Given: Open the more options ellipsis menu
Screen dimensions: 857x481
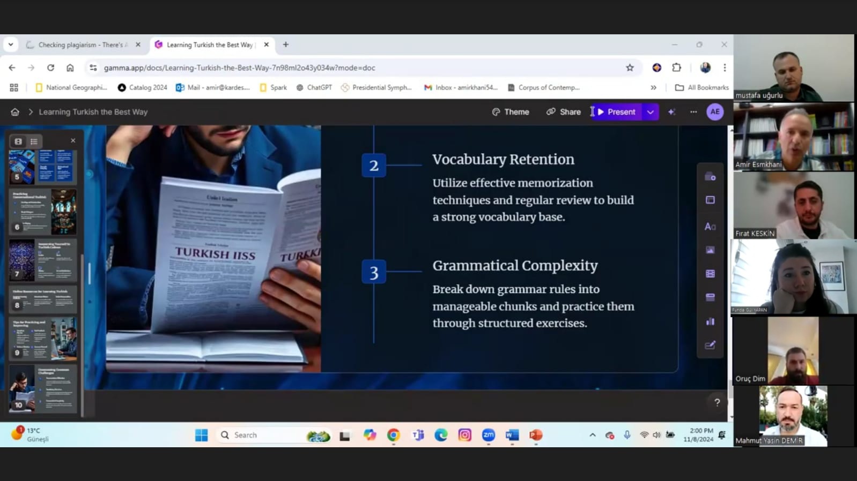Looking at the screenshot, I should coord(693,112).
